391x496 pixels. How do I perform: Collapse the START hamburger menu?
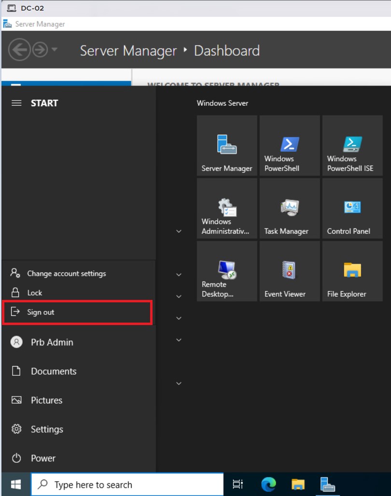(16, 103)
